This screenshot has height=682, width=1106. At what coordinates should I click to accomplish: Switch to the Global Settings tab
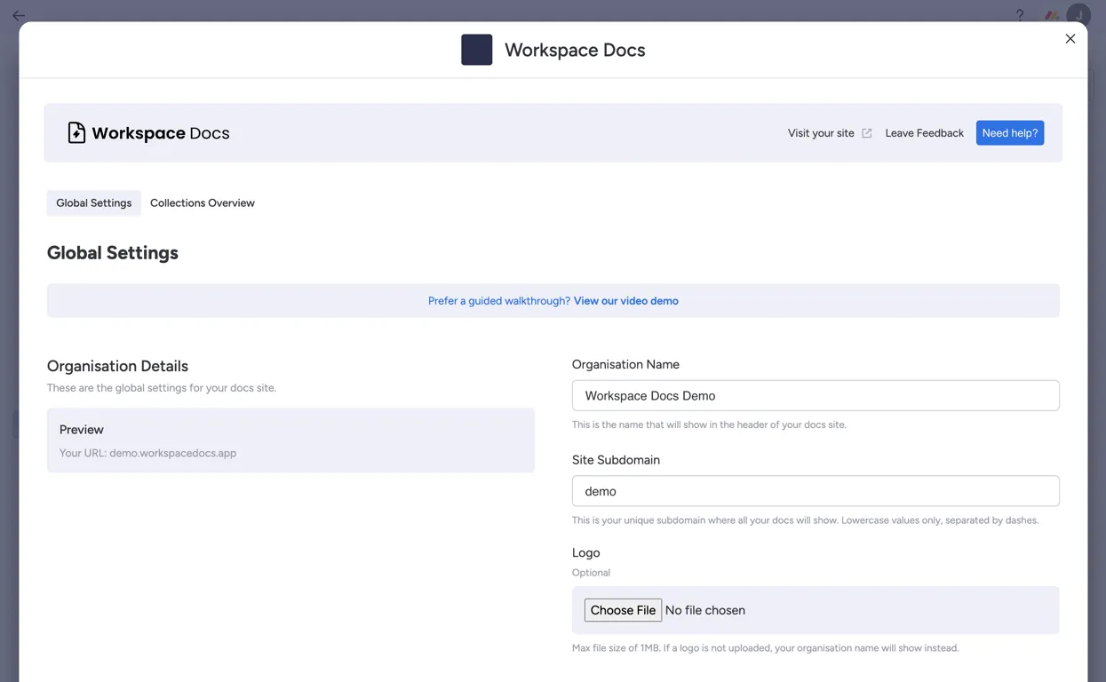point(93,202)
